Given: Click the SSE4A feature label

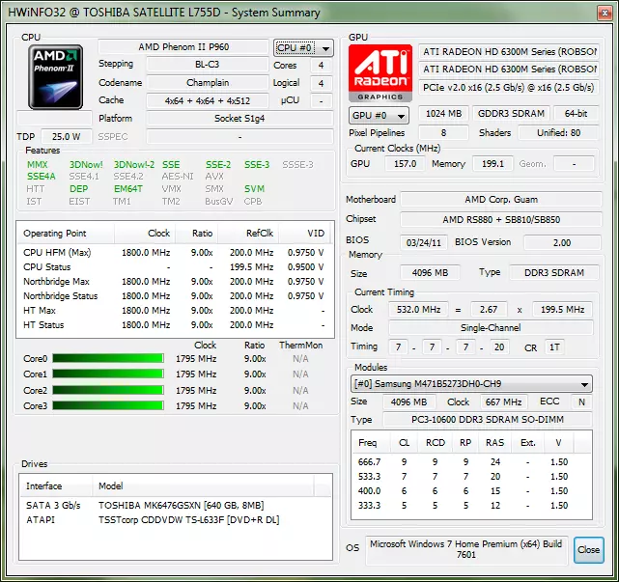Looking at the screenshot, I should [x=42, y=177].
